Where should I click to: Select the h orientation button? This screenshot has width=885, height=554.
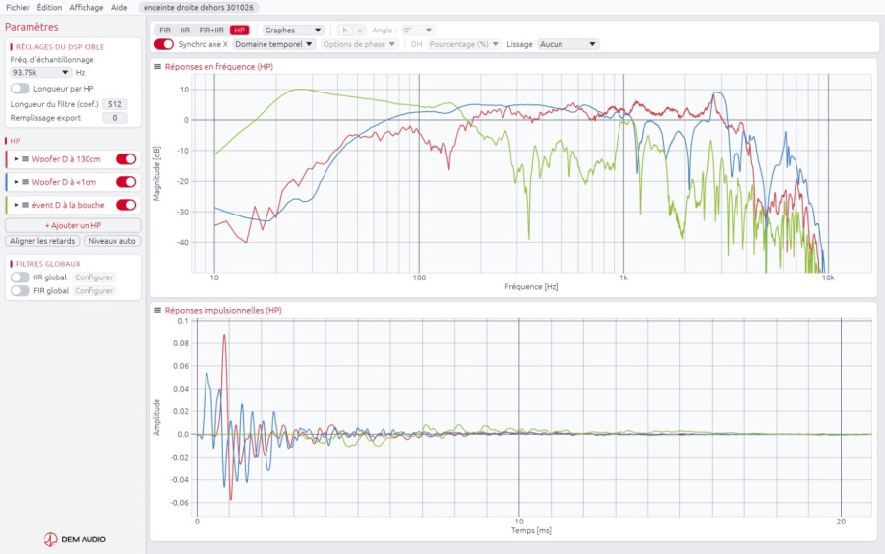tap(345, 30)
